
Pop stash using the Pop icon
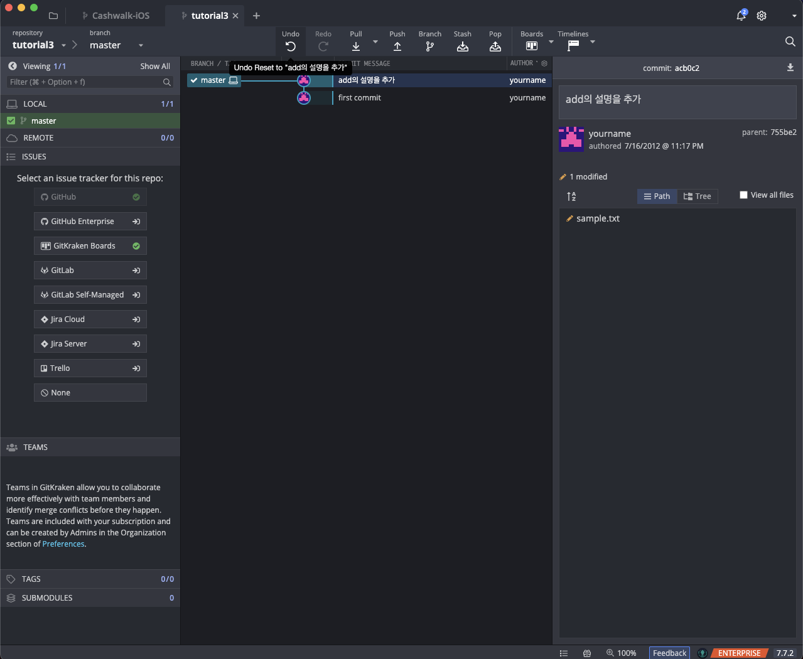pos(495,46)
